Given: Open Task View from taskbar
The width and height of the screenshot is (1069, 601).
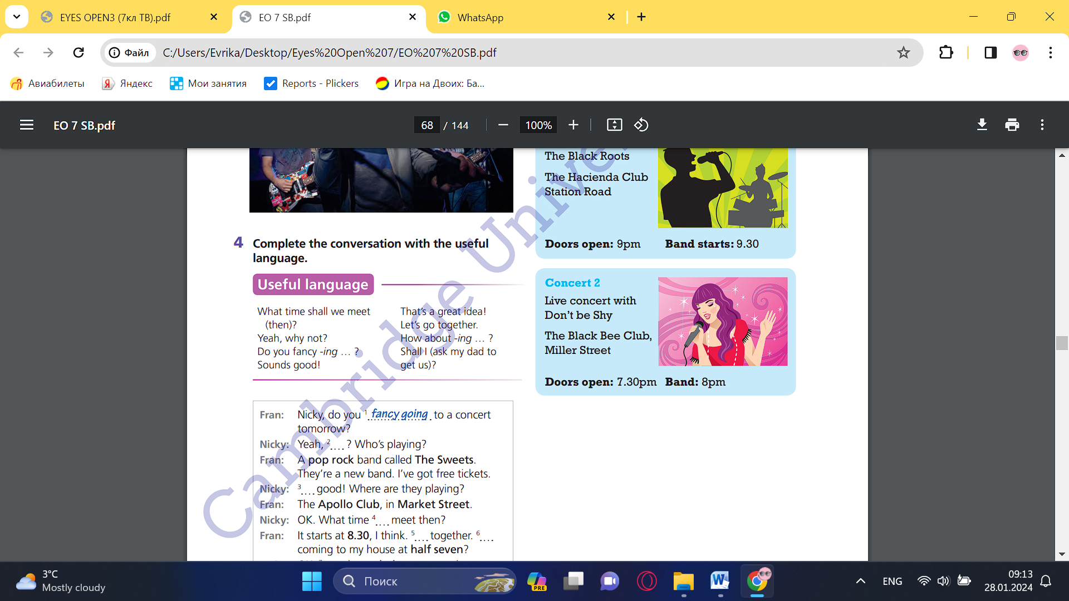Looking at the screenshot, I should click(x=573, y=582).
